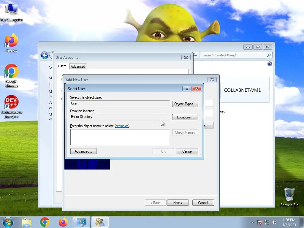
Task: Click Back in Add New User wizard
Action: tap(156, 202)
